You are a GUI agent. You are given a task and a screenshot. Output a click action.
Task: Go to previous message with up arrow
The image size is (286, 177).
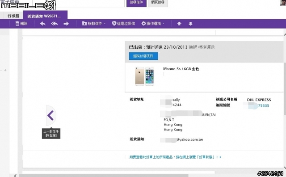click(x=179, y=24)
